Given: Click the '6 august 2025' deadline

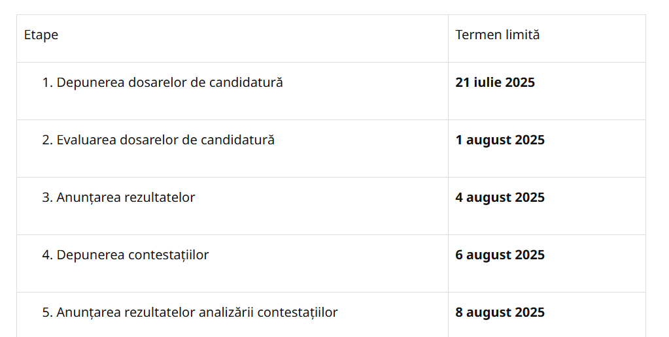Looking at the screenshot, I should point(500,255).
